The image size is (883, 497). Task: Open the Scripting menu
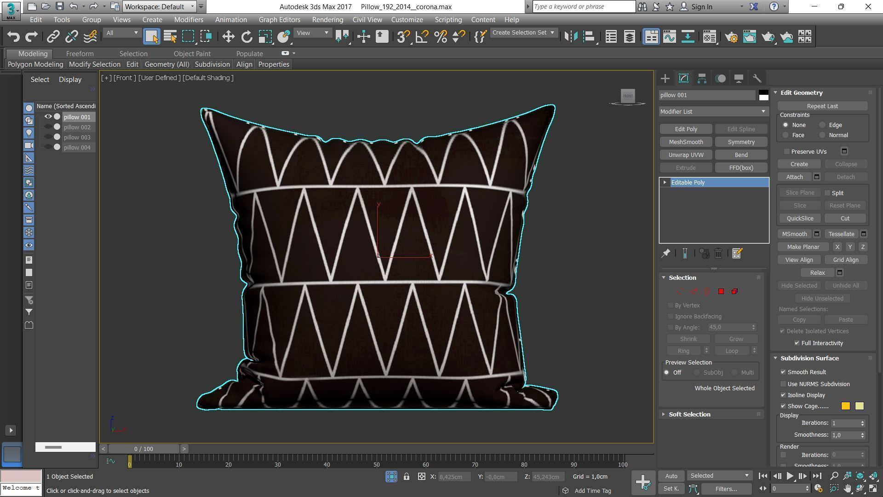coord(448,20)
